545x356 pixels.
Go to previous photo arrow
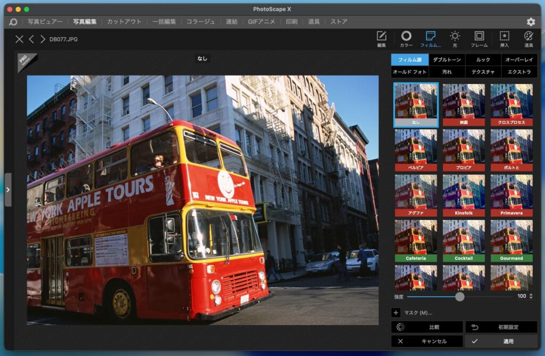pyautogui.click(x=31, y=39)
